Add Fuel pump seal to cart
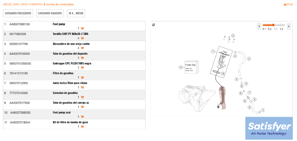297x141 pixels. coord(82,117)
